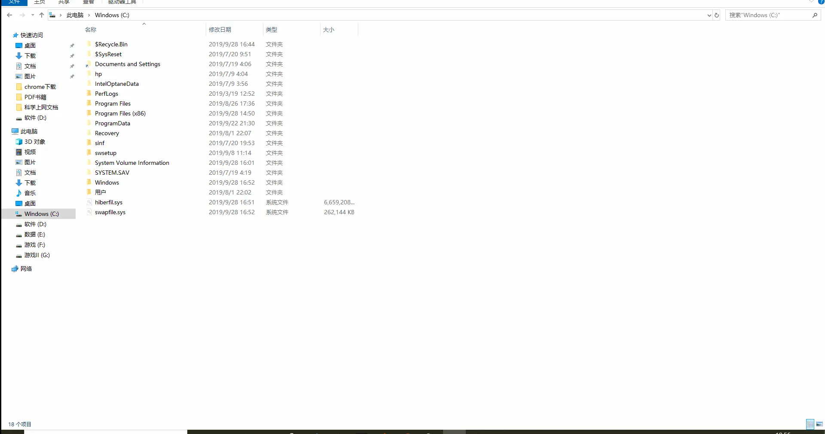Viewport: 825px width, 434px height.
Task: Switch to details view mode
Action: click(810, 424)
